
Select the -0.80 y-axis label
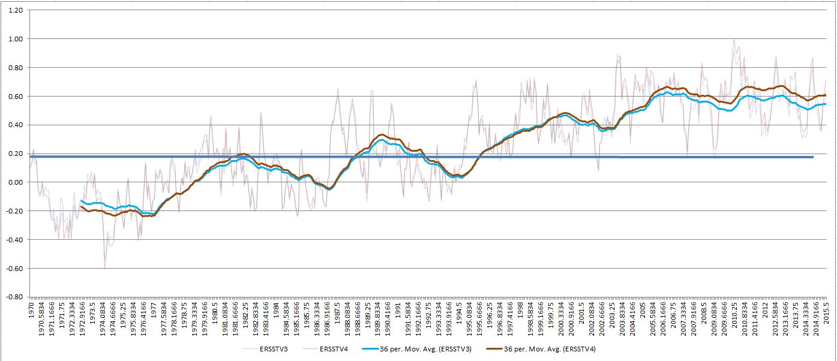[15, 297]
